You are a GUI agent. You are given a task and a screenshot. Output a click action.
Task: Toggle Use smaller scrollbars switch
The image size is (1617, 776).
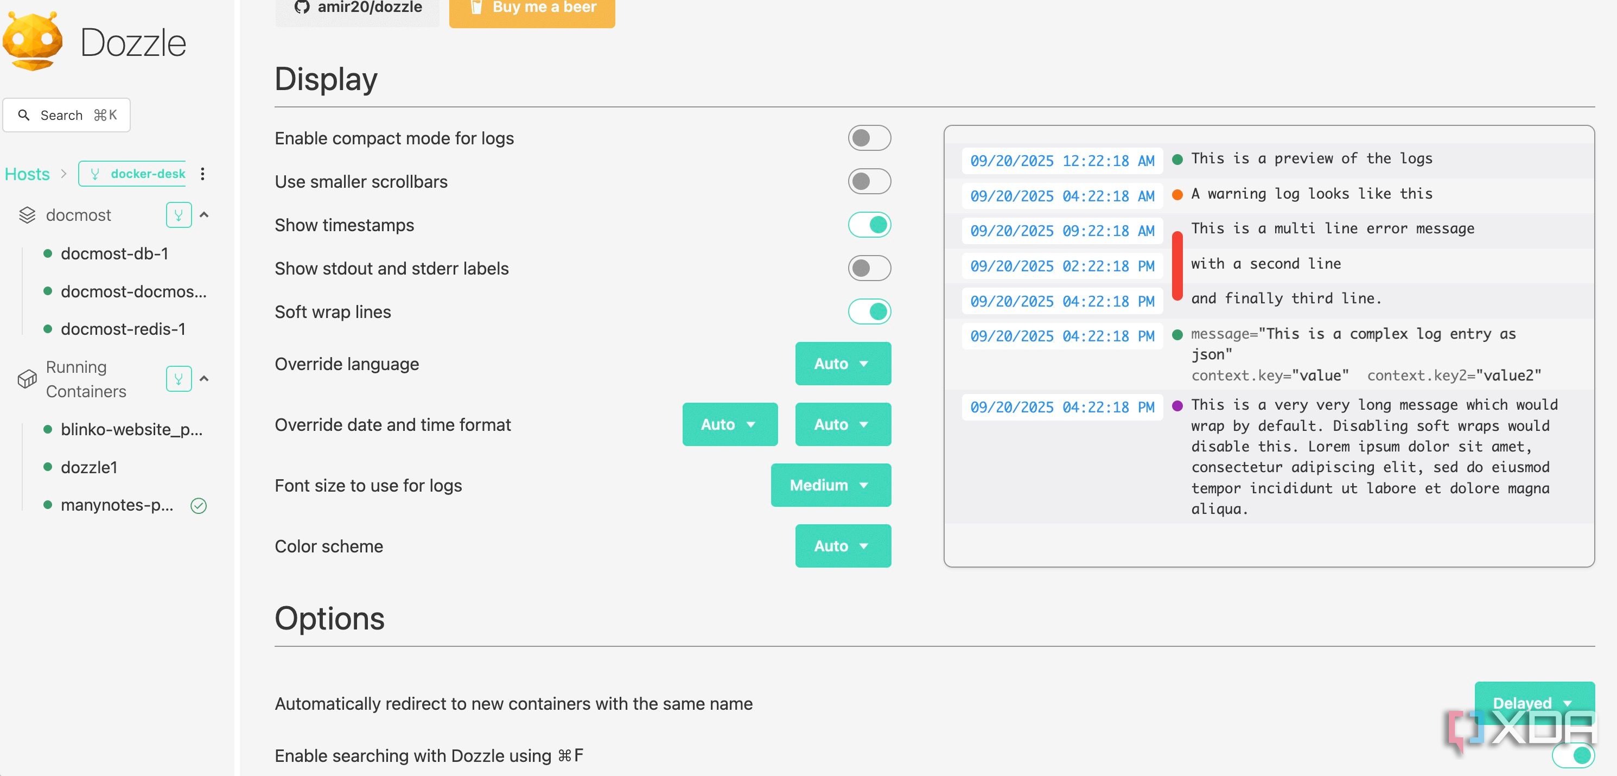[x=869, y=181]
